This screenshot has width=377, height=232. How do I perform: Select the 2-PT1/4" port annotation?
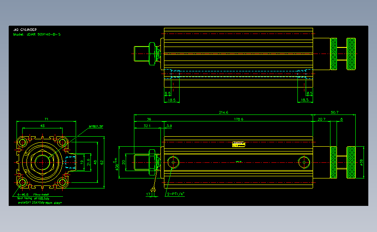pyautogui.click(x=176, y=194)
